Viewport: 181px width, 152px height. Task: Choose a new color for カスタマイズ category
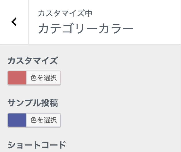click(43, 78)
